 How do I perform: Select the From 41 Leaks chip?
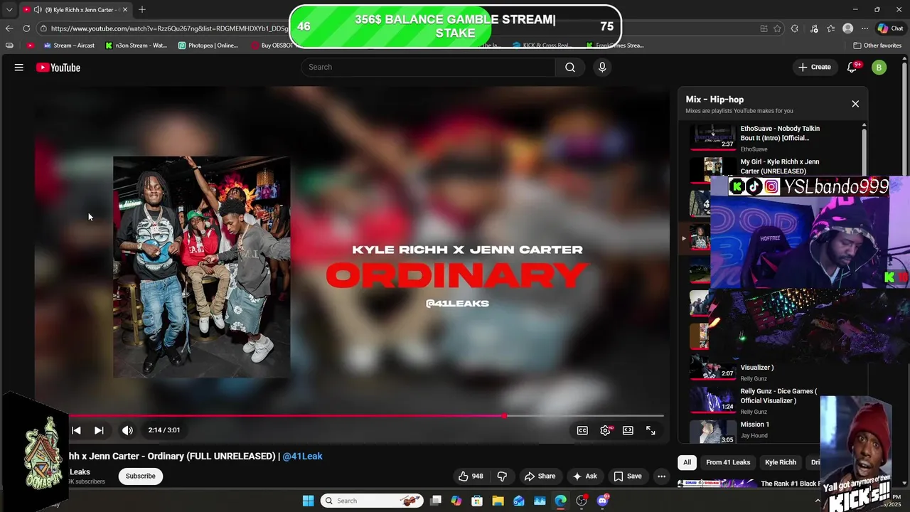point(728,462)
